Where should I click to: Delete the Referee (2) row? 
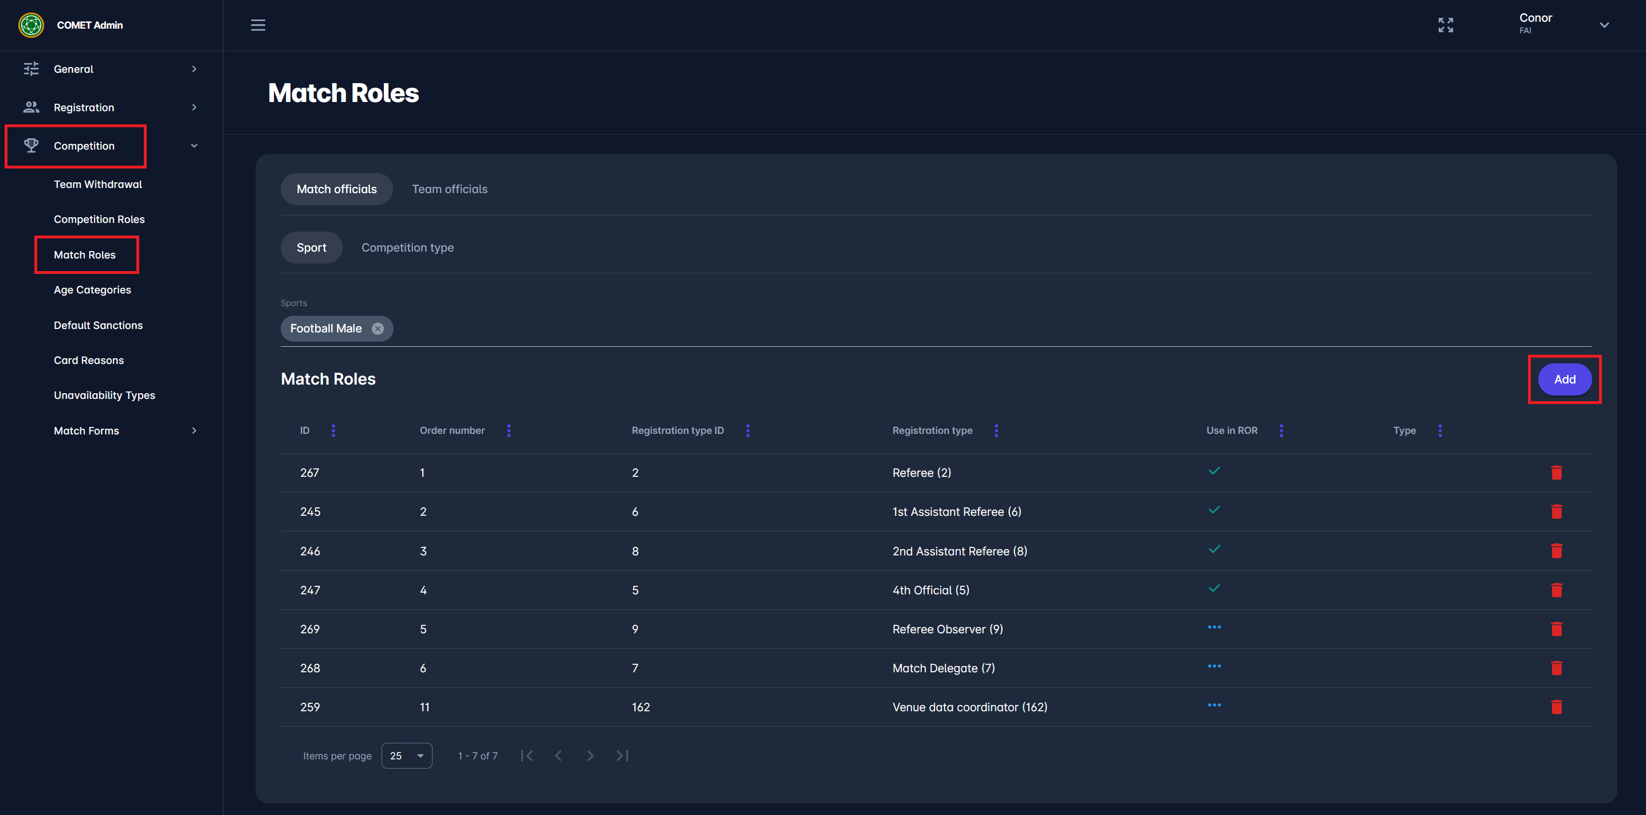(1556, 472)
